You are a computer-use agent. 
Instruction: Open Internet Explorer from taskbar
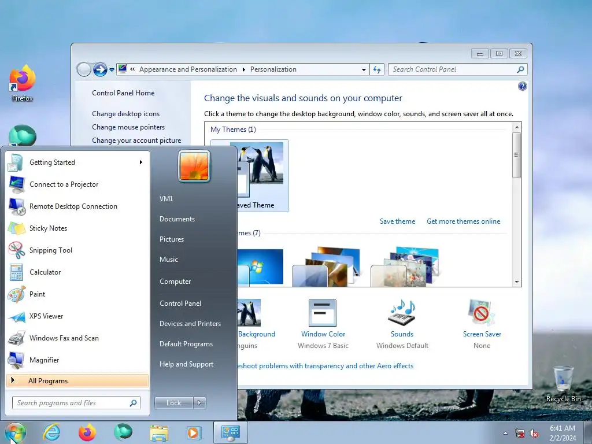point(51,432)
